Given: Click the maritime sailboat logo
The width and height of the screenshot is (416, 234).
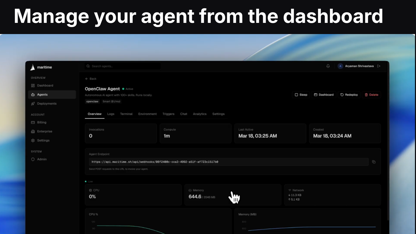Looking at the screenshot, I should (x=32, y=67).
